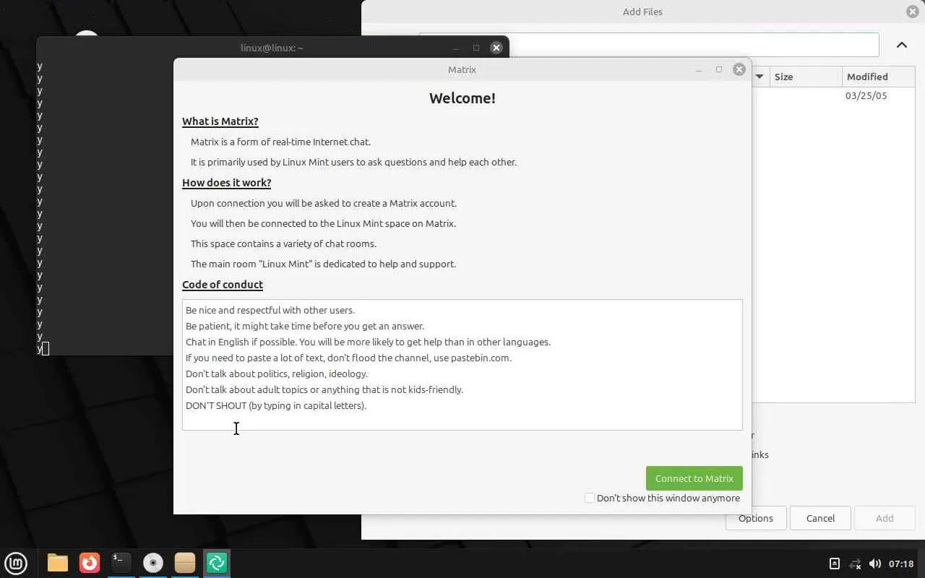Click the "Chat in English if possible" line
The width and height of the screenshot is (925, 578).
pos(368,342)
